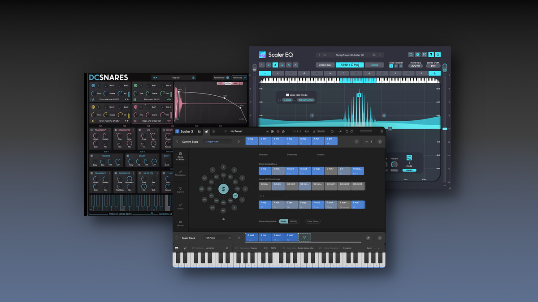This screenshot has height=302, width=538.
Task: Open the Scaler 3 hamburger menu
Action: (382, 132)
